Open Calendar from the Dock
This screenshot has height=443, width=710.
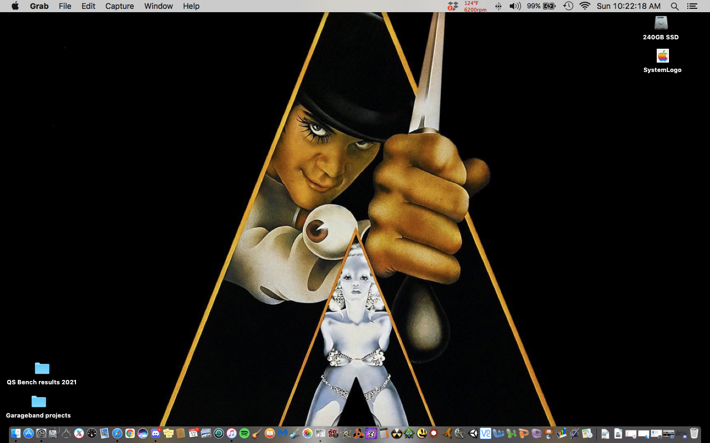tap(194, 434)
